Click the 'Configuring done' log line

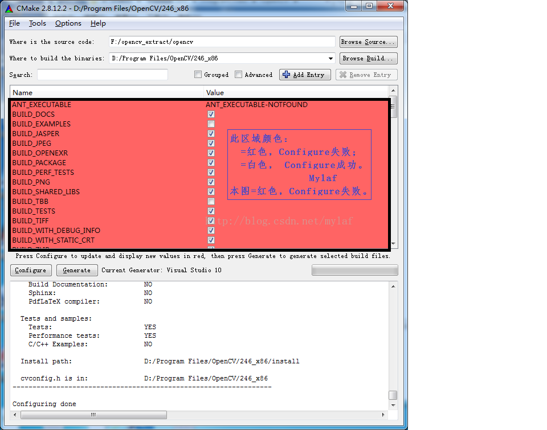[44, 404]
